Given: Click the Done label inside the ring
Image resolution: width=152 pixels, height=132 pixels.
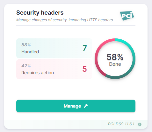Looking at the screenshot, I should click(115, 64).
